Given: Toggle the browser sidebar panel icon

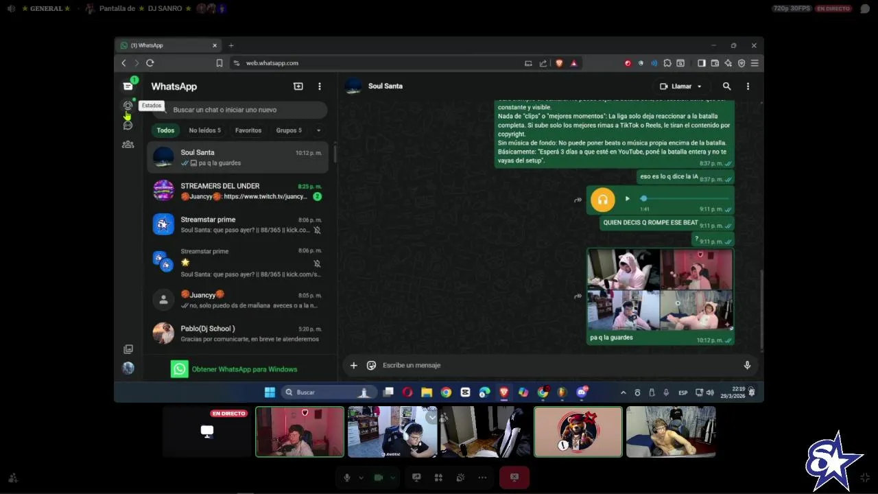Looking at the screenshot, I should (701, 63).
